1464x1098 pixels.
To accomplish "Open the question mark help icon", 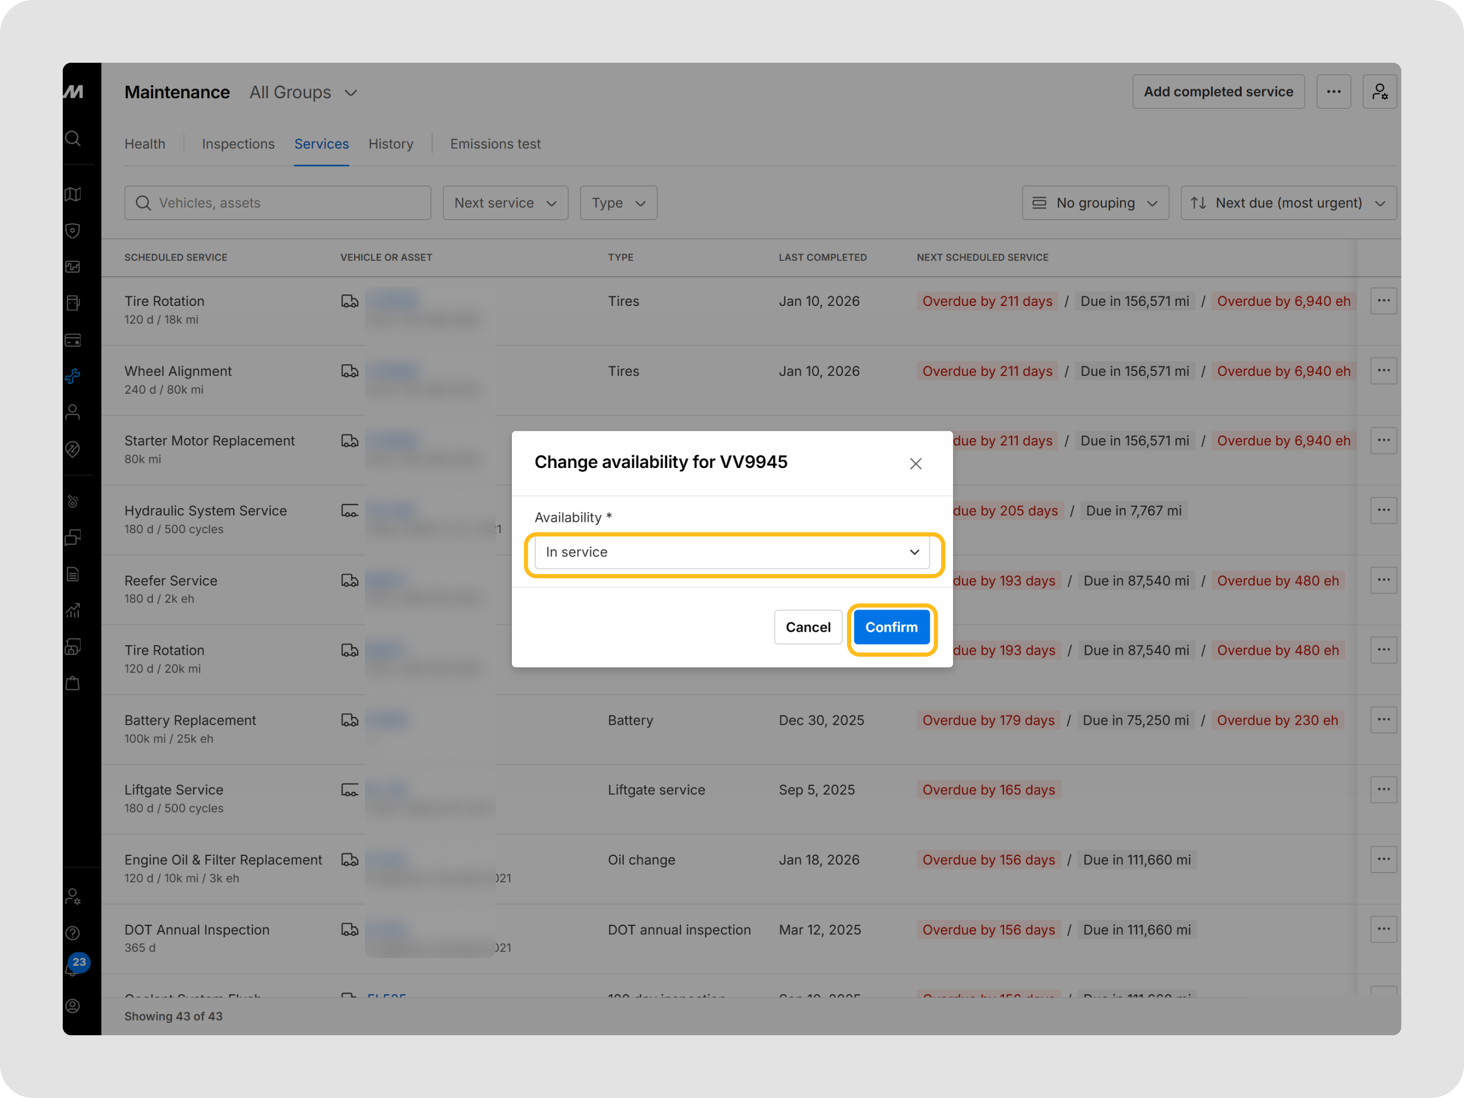I will [x=74, y=933].
